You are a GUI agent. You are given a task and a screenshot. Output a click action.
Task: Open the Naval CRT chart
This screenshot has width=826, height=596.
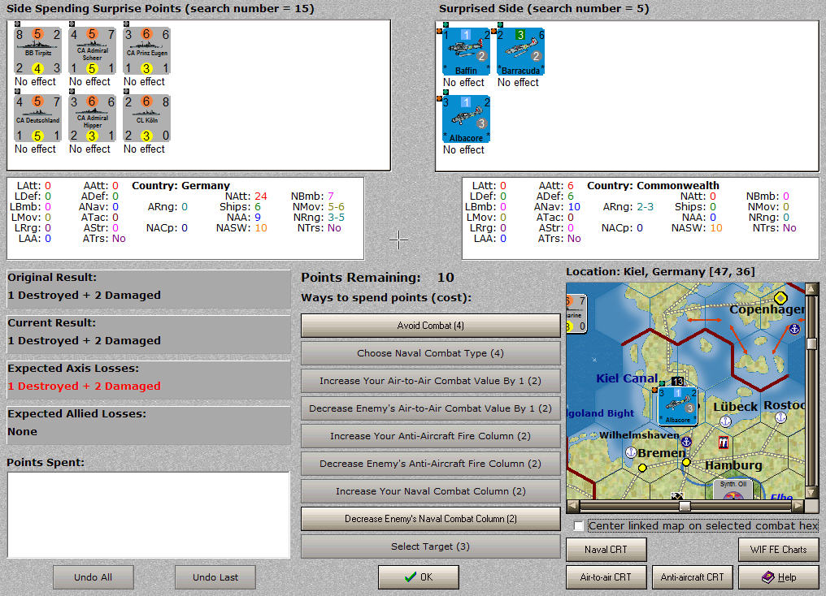tap(606, 550)
